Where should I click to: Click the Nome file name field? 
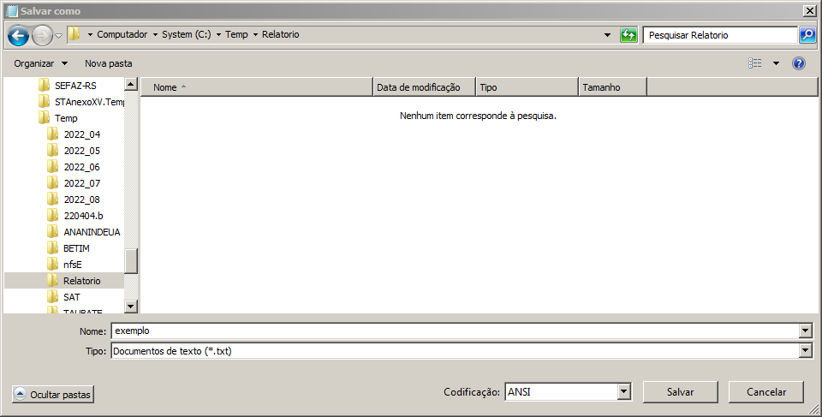(x=456, y=331)
